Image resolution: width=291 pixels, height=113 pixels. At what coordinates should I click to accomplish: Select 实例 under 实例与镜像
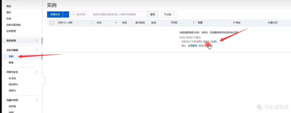(x=11, y=56)
